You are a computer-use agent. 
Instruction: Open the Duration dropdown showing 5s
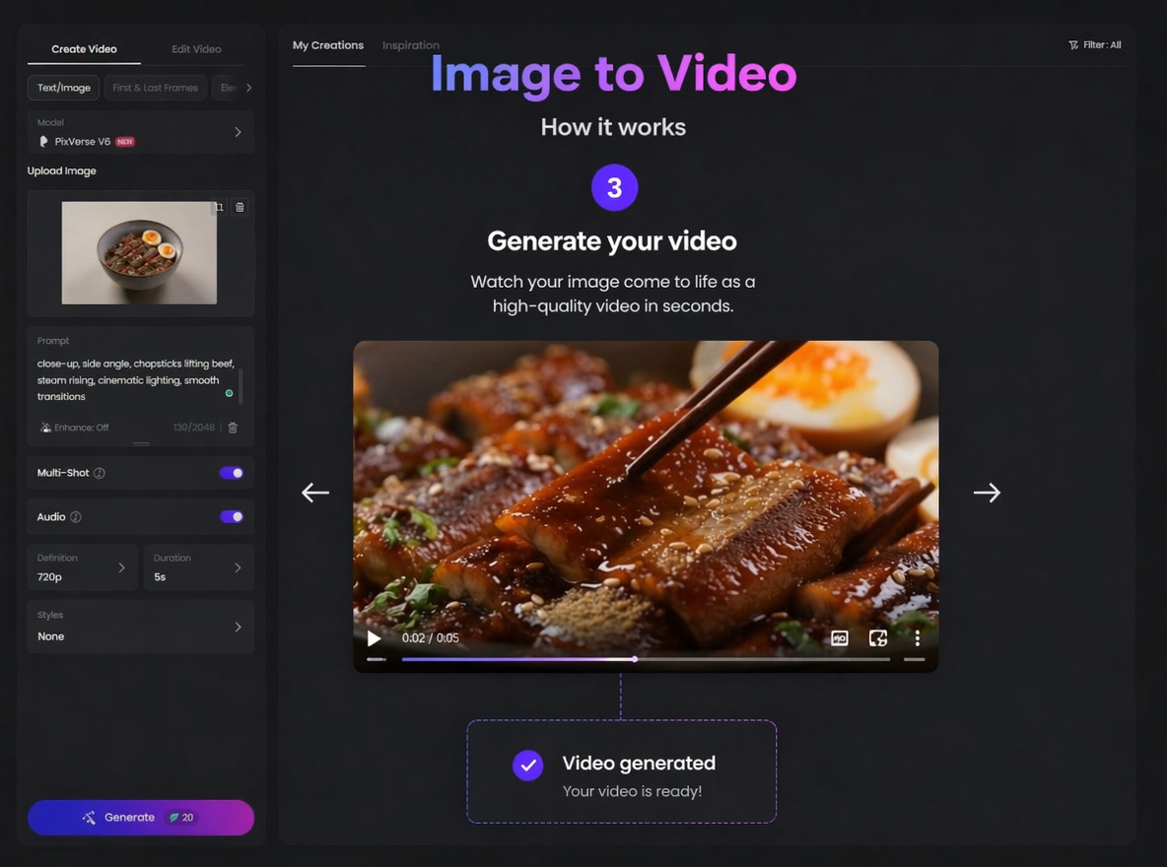coord(198,567)
